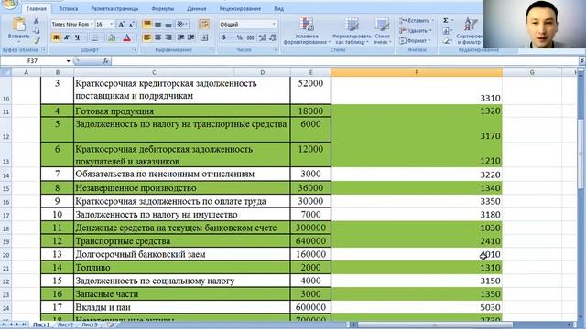Click cell with text Готовая продукция
Screen dimensions: 586x329
181,111
